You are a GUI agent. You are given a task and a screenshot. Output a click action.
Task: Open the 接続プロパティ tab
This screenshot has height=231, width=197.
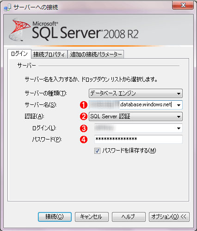click(x=49, y=55)
